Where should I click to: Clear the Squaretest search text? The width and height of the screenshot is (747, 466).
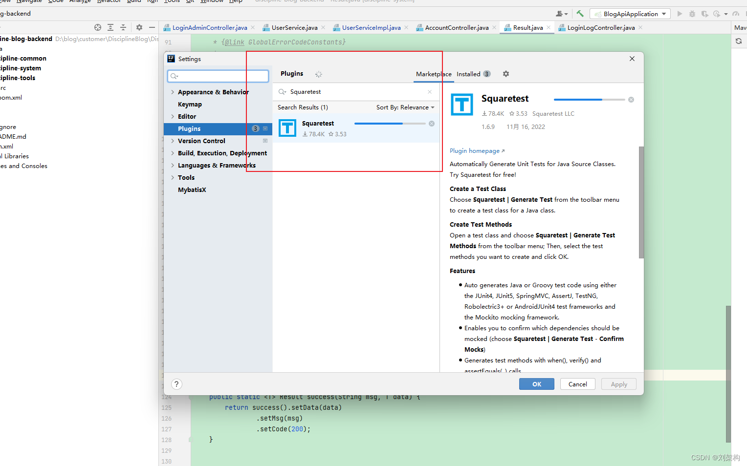[x=430, y=92]
